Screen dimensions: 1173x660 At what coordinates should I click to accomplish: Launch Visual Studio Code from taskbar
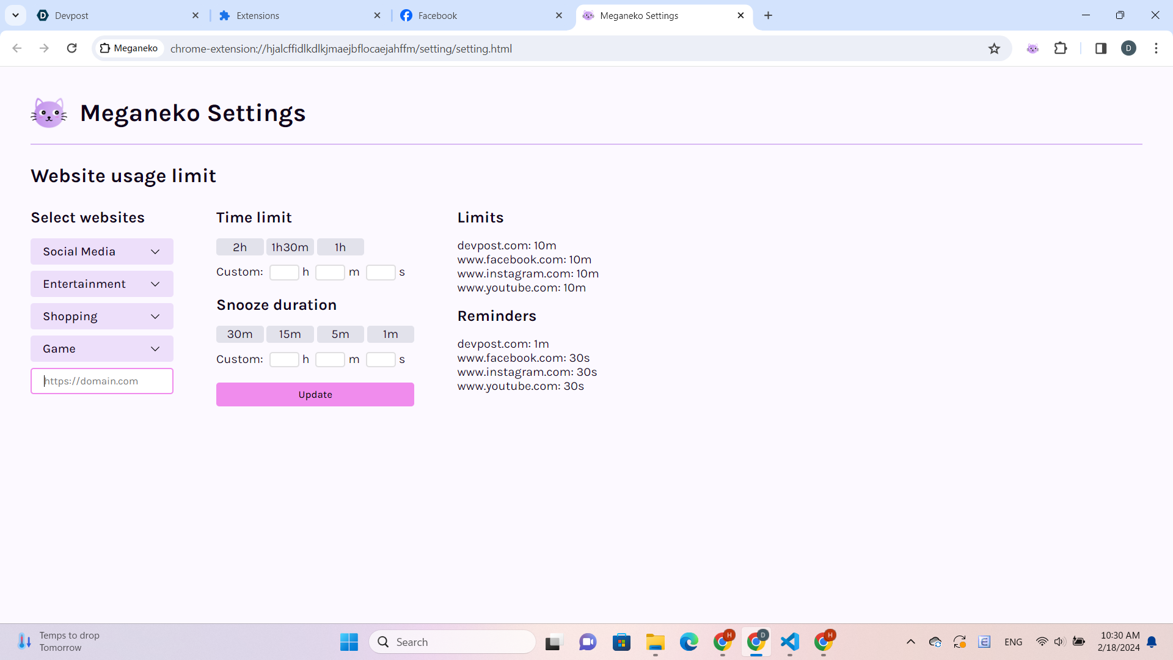click(789, 642)
